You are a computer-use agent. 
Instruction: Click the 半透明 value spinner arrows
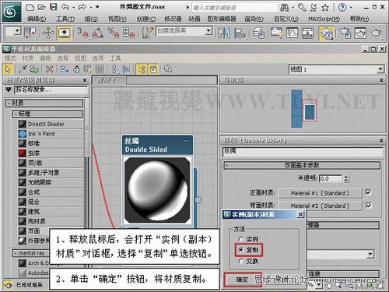point(346,178)
